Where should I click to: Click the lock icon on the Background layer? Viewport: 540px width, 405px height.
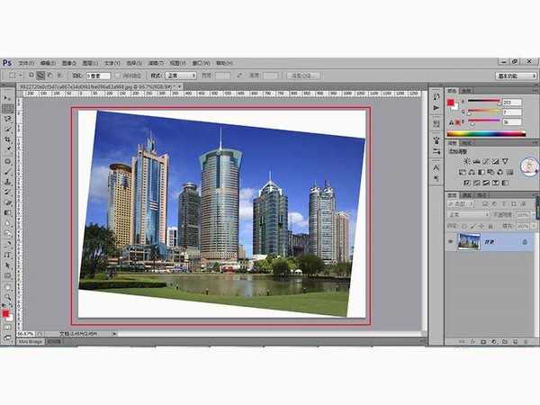(x=524, y=241)
